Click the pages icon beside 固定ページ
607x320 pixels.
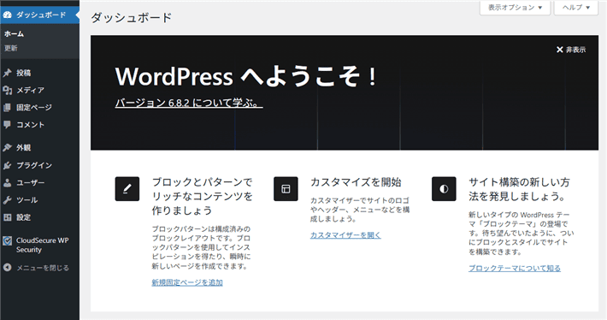click(x=8, y=107)
